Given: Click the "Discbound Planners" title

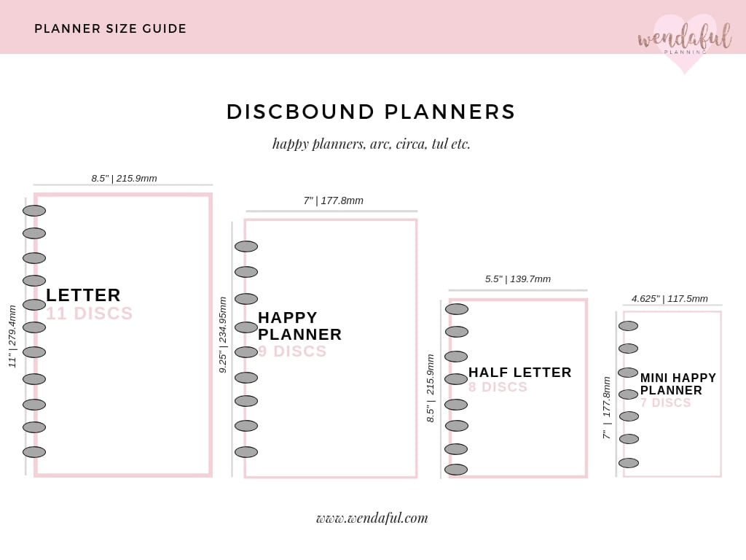Looking at the screenshot, I should click(372, 112).
